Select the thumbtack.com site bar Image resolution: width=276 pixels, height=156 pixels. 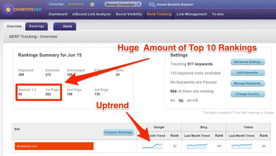tap(54, 146)
